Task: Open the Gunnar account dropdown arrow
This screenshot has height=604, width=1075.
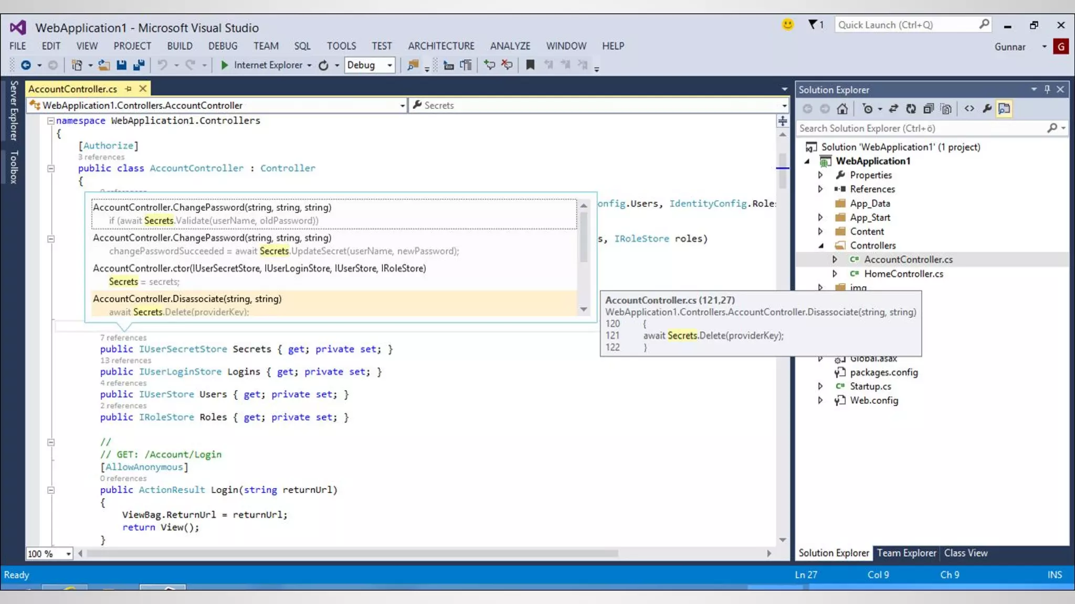Action: (x=1044, y=47)
